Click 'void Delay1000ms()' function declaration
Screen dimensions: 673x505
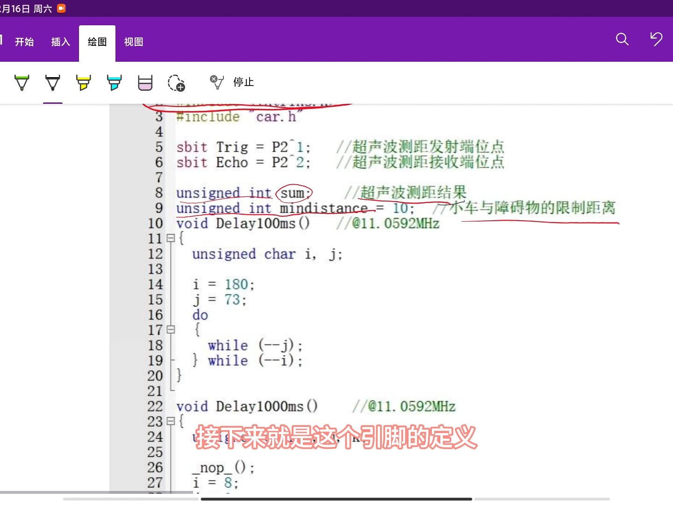tap(247, 406)
